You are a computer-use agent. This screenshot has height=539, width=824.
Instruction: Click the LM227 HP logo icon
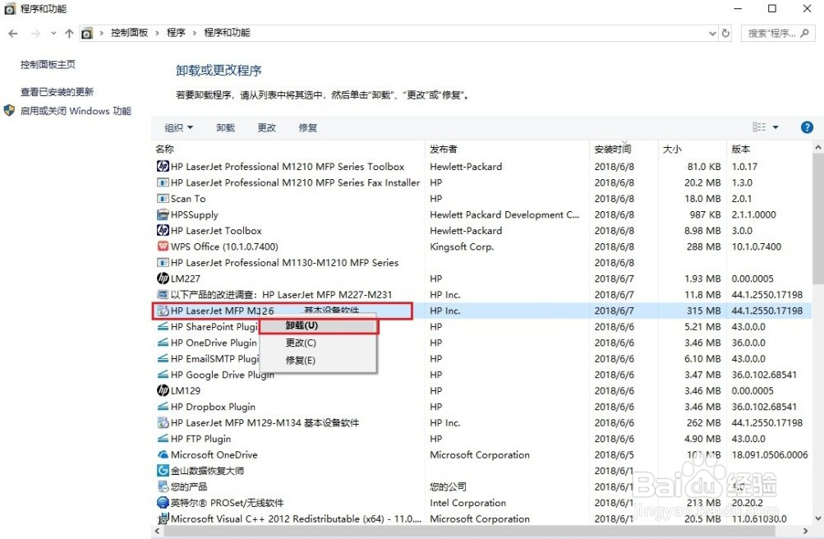[x=163, y=279]
